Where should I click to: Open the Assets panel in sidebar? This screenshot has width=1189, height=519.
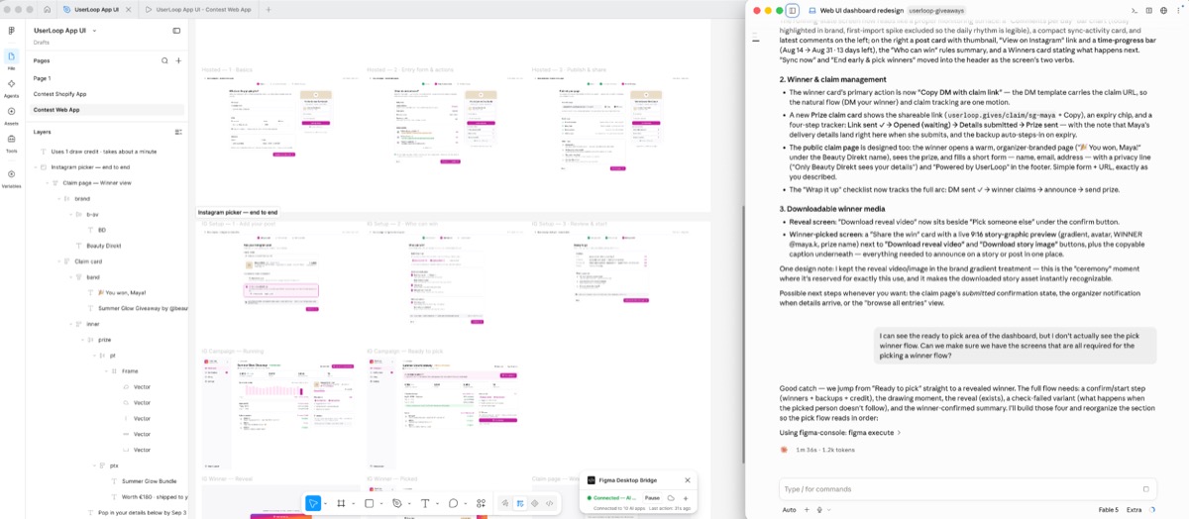pos(11,115)
